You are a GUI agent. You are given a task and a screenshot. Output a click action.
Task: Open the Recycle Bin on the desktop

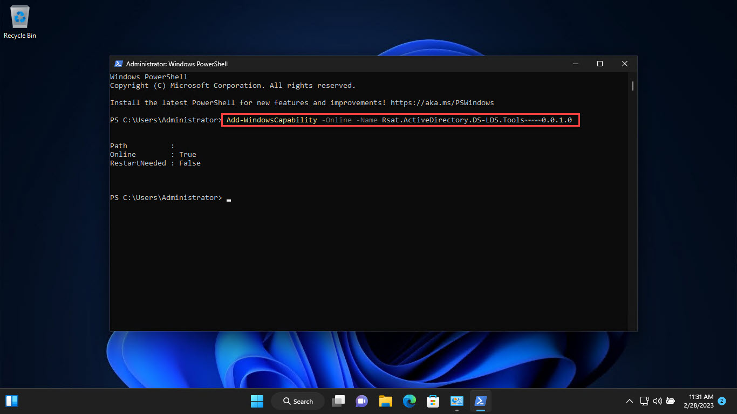click(x=19, y=16)
